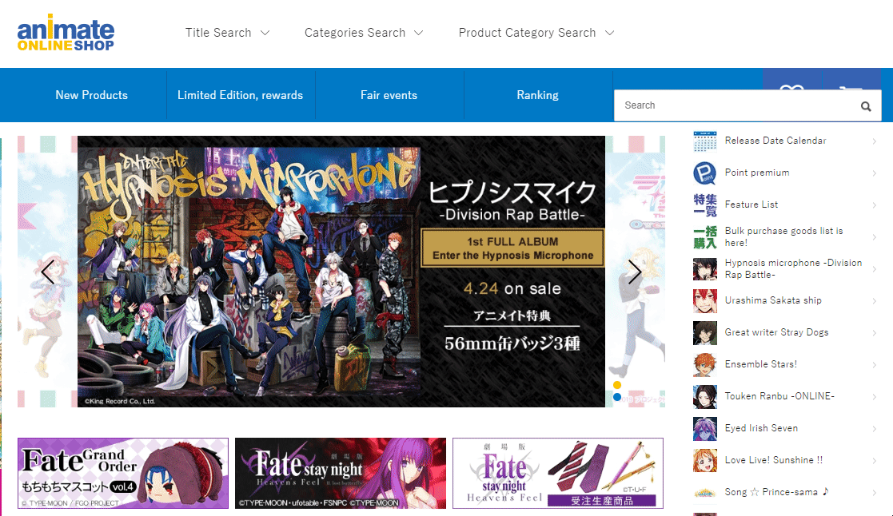Open Bulk purchase goods list link
The width and height of the screenshot is (893, 516).
coord(783,236)
